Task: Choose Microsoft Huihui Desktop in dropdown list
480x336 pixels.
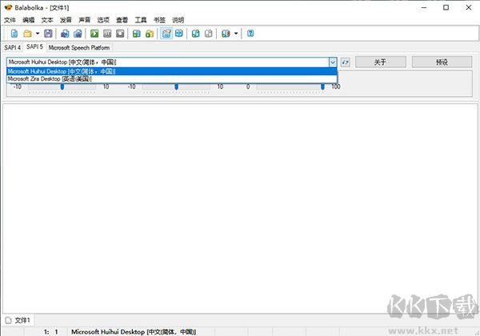Action: pyautogui.click(x=172, y=71)
